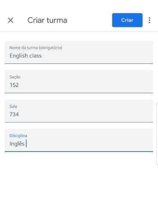Focus the Nome da turma input field
158x211 pixels.
pyautogui.click(x=79, y=52)
